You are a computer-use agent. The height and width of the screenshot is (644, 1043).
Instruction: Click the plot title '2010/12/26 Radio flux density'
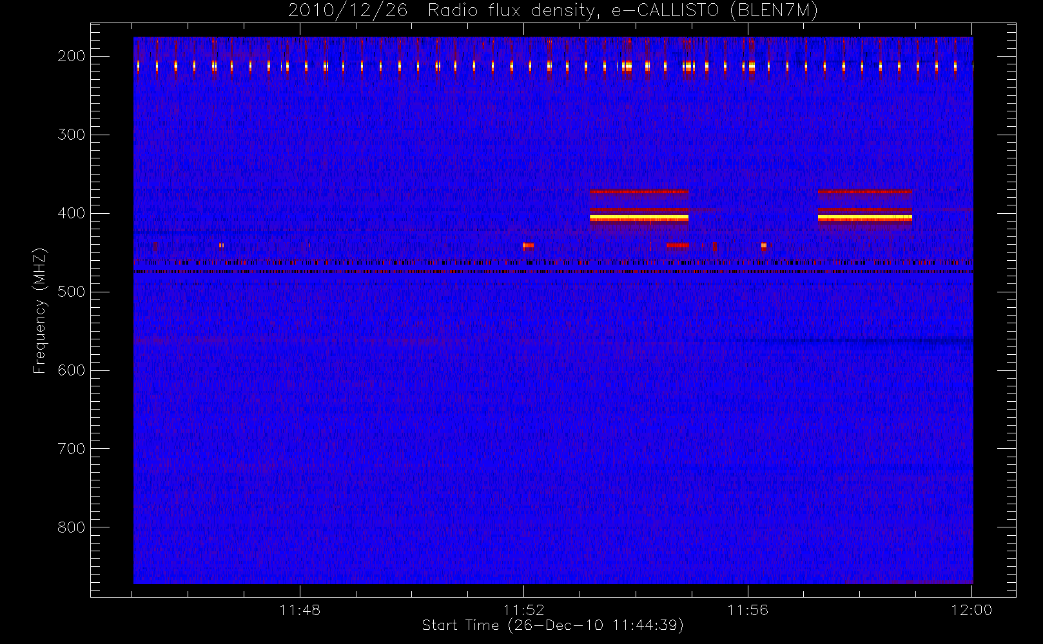(440, 11)
